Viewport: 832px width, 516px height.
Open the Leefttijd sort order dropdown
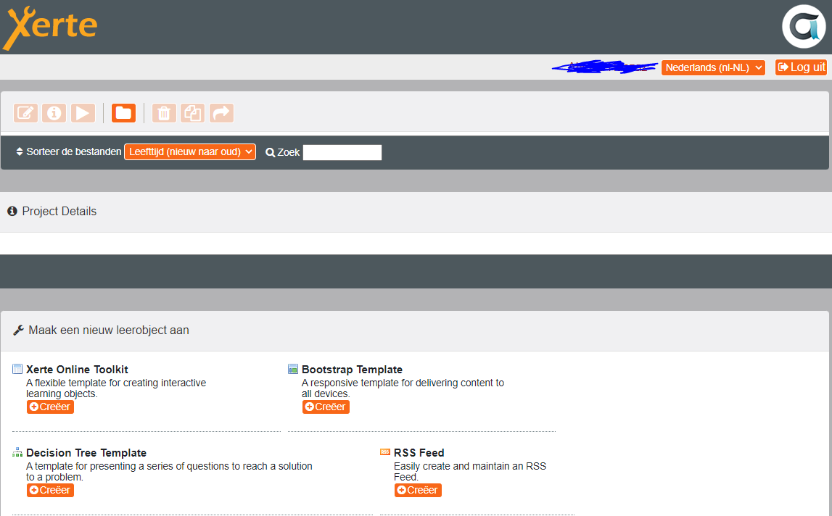[x=190, y=151]
